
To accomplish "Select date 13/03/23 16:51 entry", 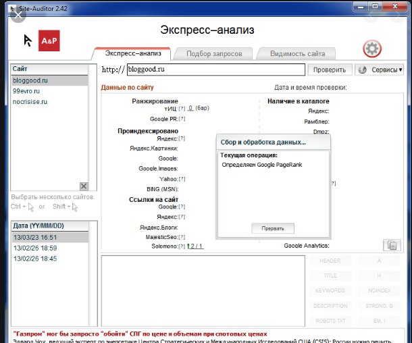I will (x=50, y=238).
